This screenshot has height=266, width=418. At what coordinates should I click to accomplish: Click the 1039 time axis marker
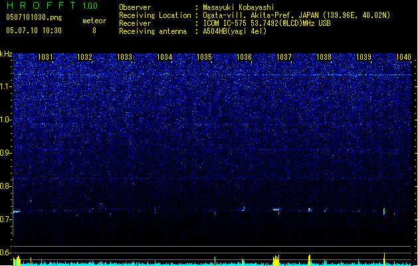tap(364, 57)
